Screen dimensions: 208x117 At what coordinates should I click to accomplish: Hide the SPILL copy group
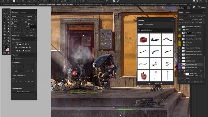(179, 42)
